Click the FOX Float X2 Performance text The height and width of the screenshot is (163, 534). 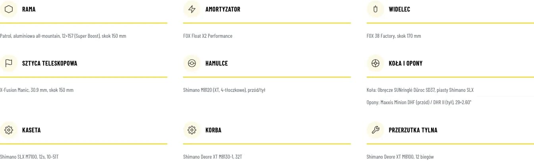point(208,36)
